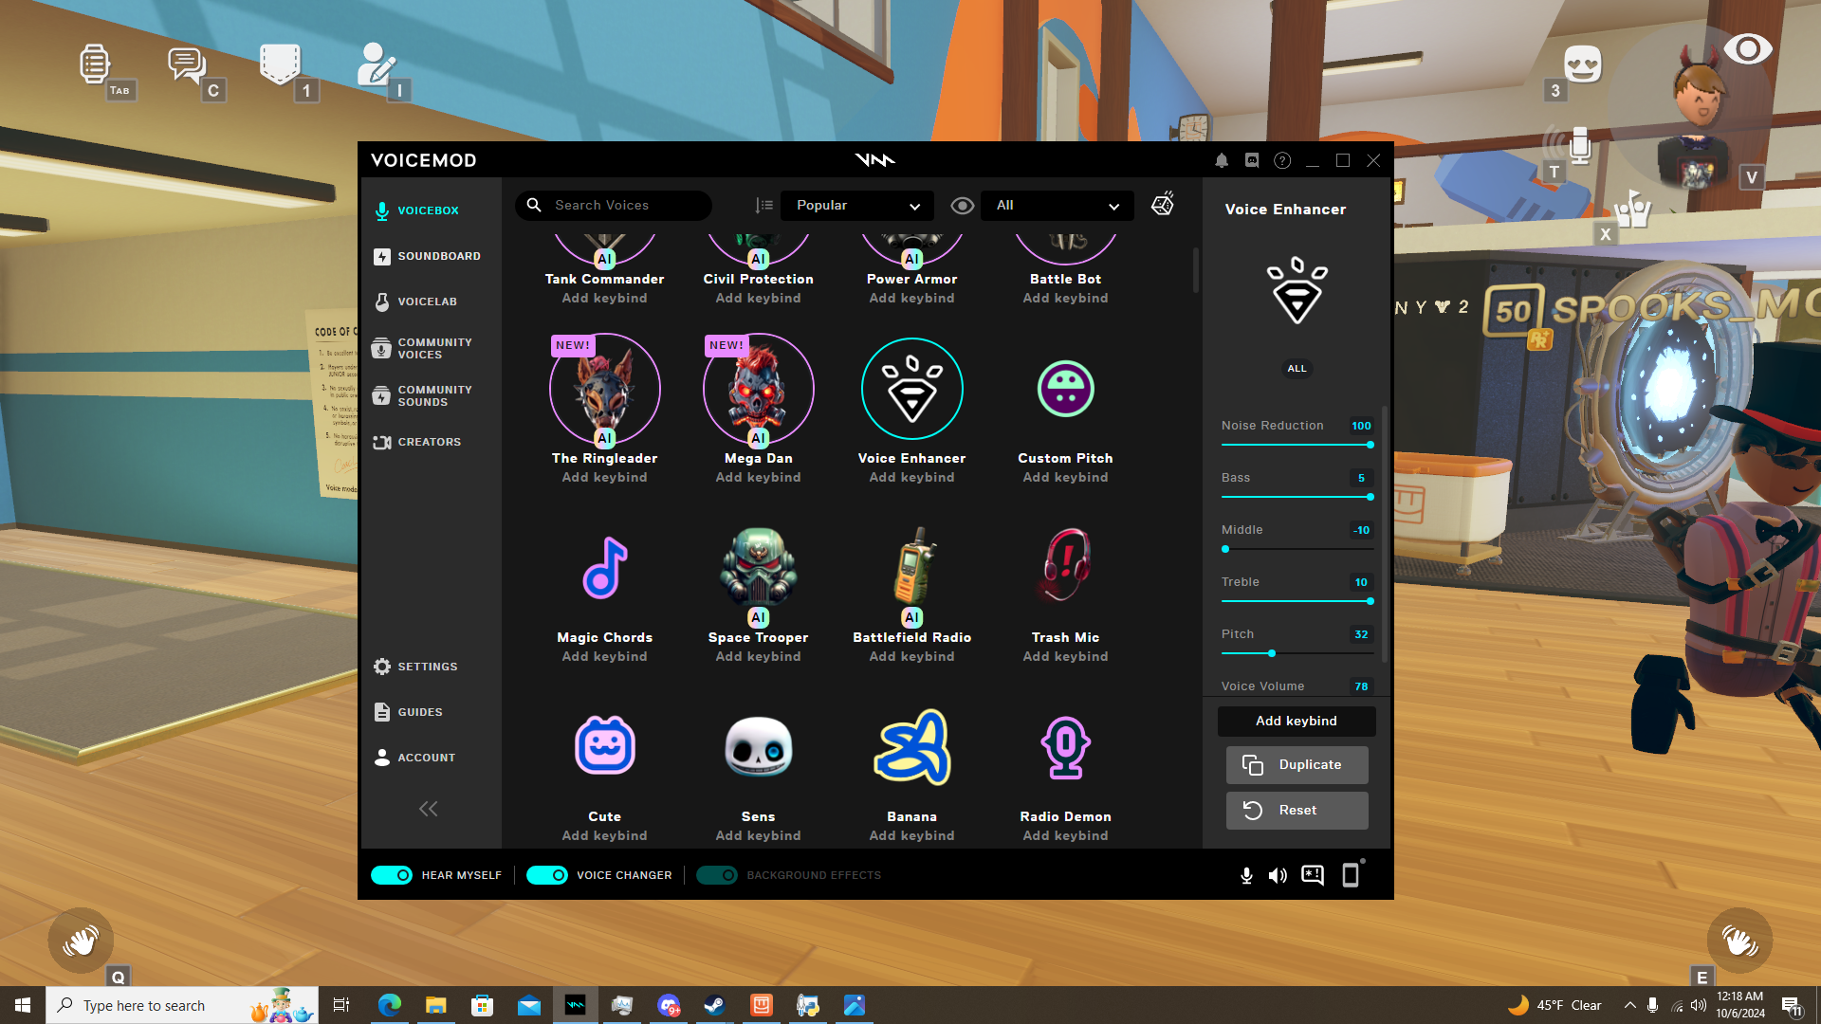Toggle the Voice Changer switch
Viewport: 1821px width, 1024px height.
pyautogui.click(x=547, y=875)
